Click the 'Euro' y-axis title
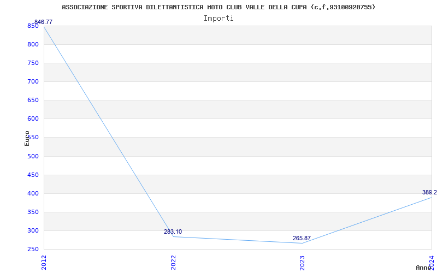The height and width of the screenshot is (273, 437). tap(27, 138)
